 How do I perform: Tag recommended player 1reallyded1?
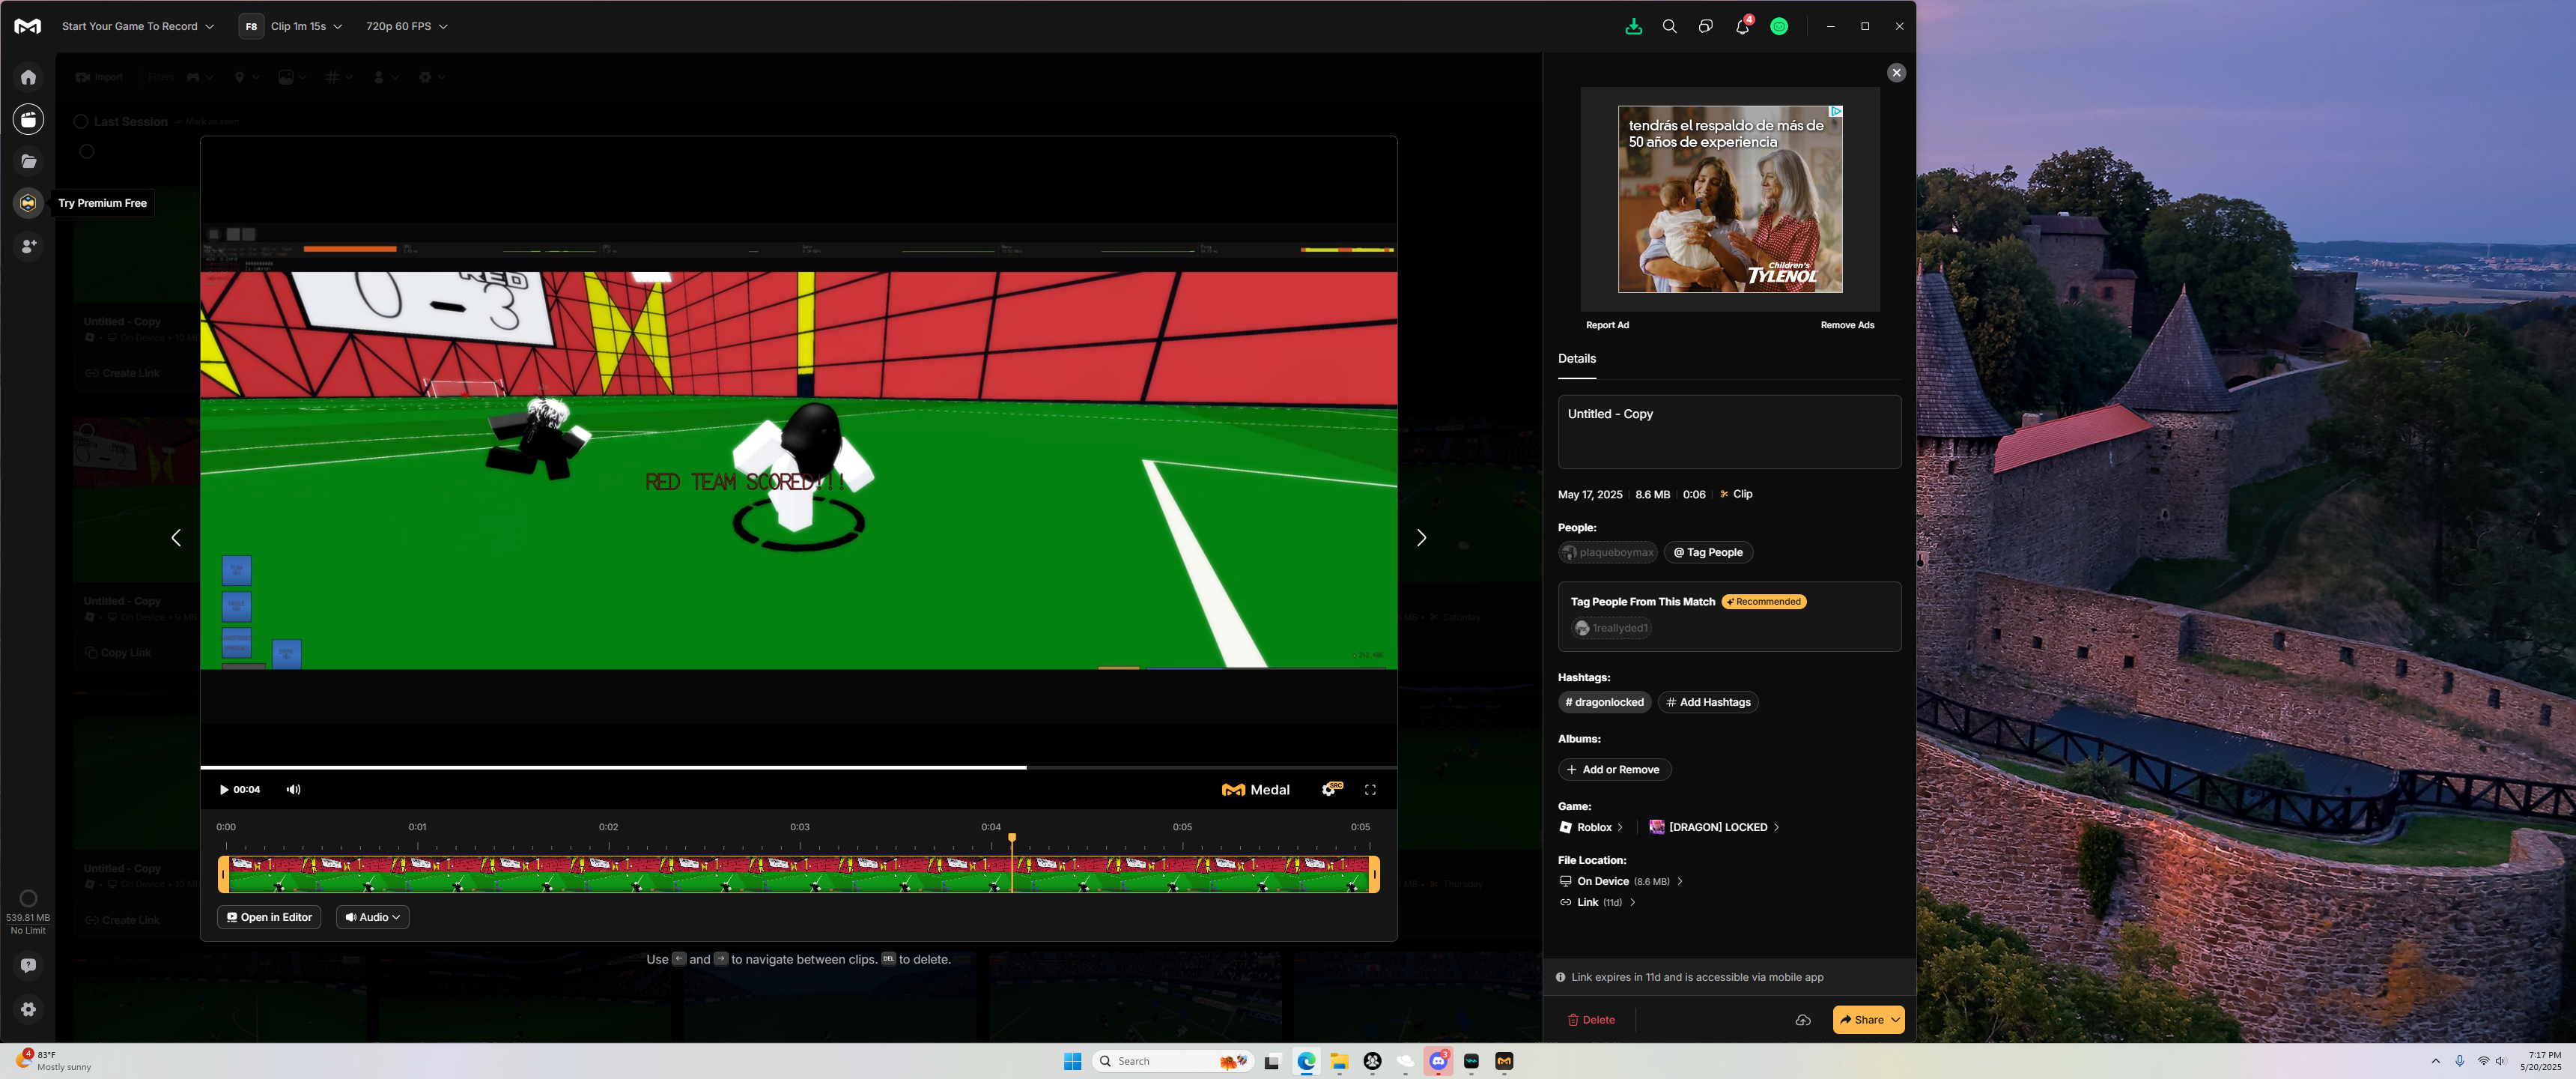click(1611, 629)
